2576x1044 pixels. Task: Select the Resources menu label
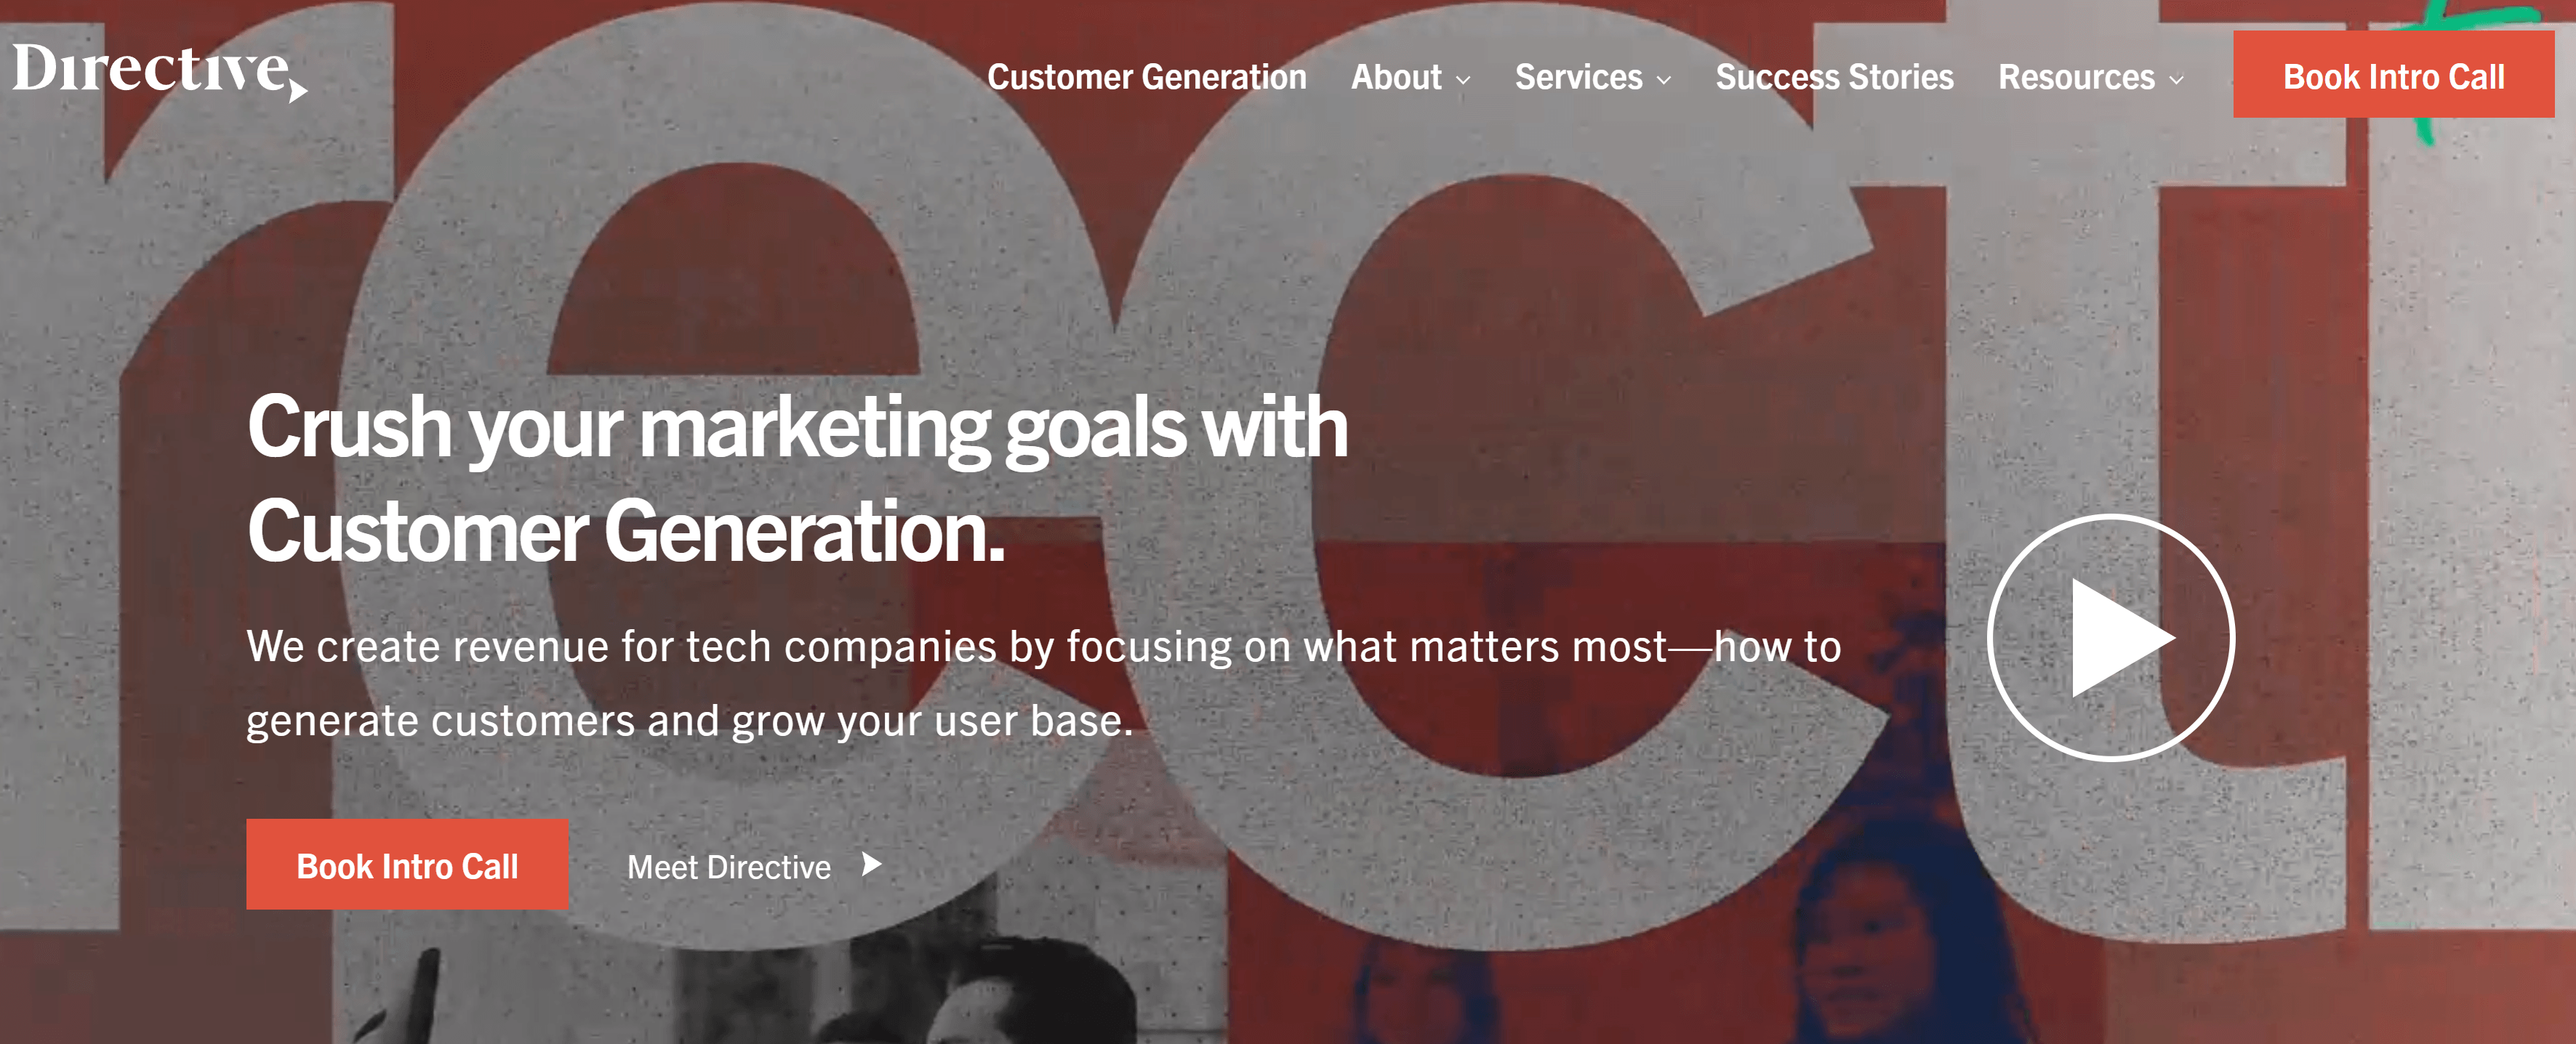2076,77
